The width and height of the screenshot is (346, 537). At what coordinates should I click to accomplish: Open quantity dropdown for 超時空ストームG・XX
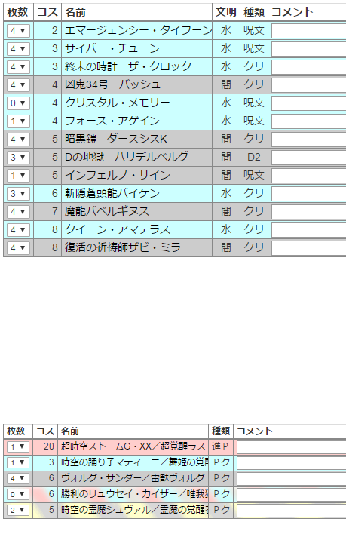pos(18,447)
